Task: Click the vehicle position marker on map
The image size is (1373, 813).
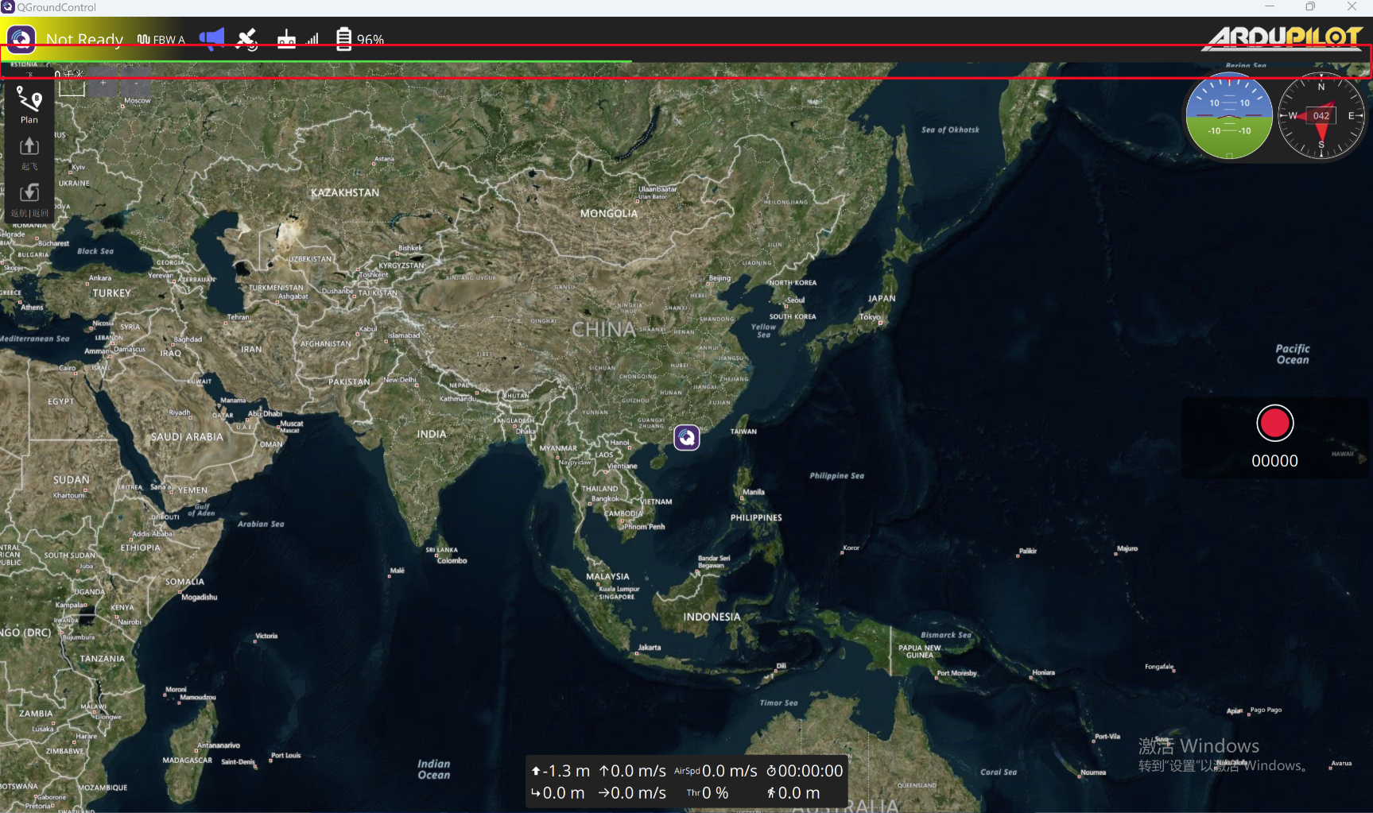Action: click(687, 438)
